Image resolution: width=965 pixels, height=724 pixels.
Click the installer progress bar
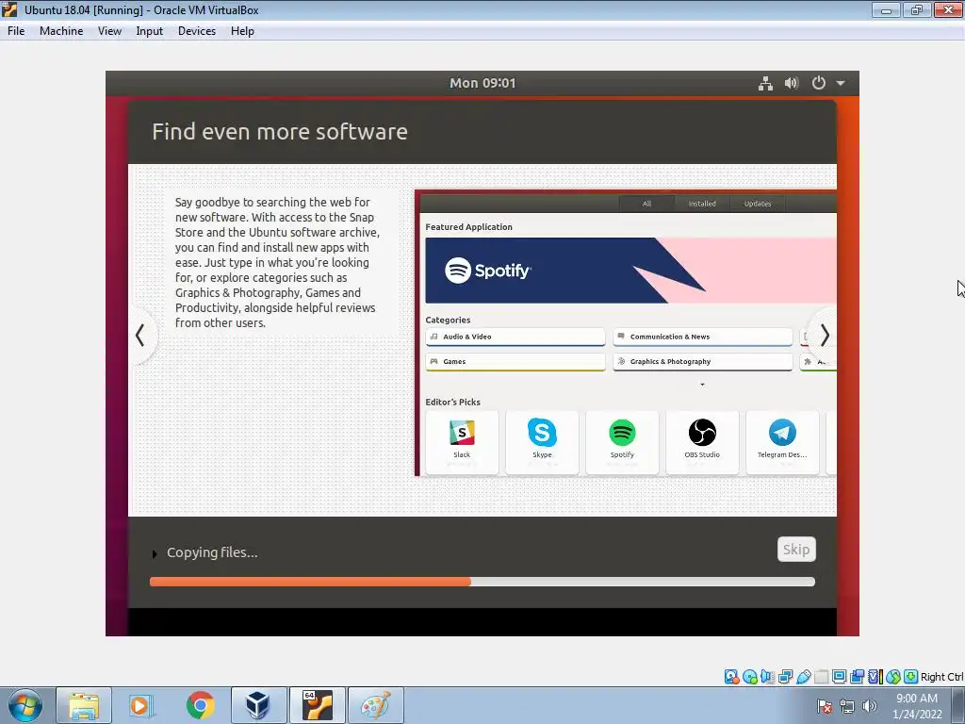point(482,582)
